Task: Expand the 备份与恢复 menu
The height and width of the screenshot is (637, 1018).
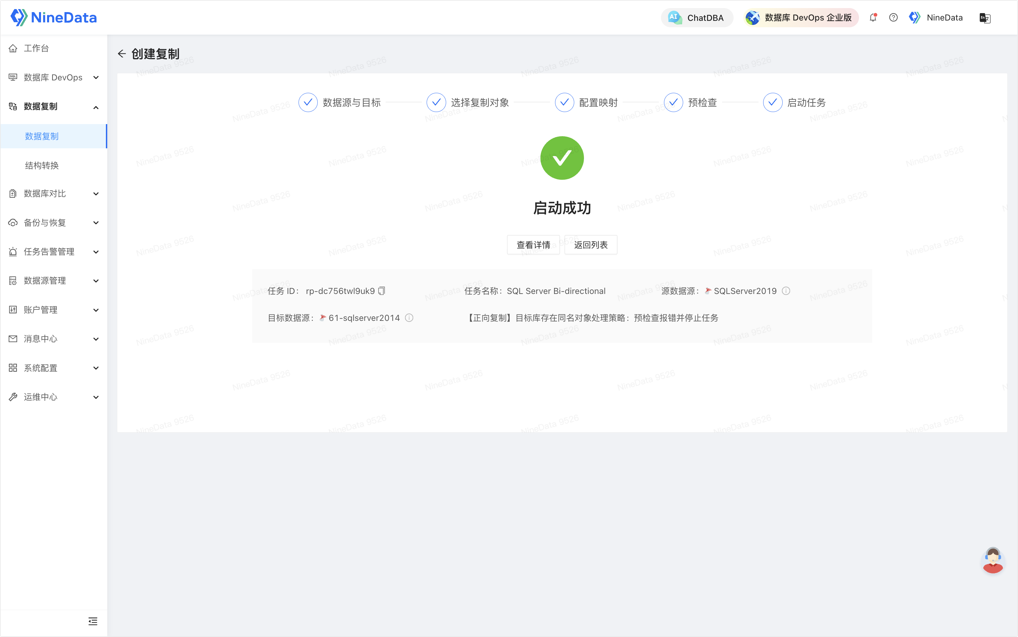Action: tap(54, 222)
